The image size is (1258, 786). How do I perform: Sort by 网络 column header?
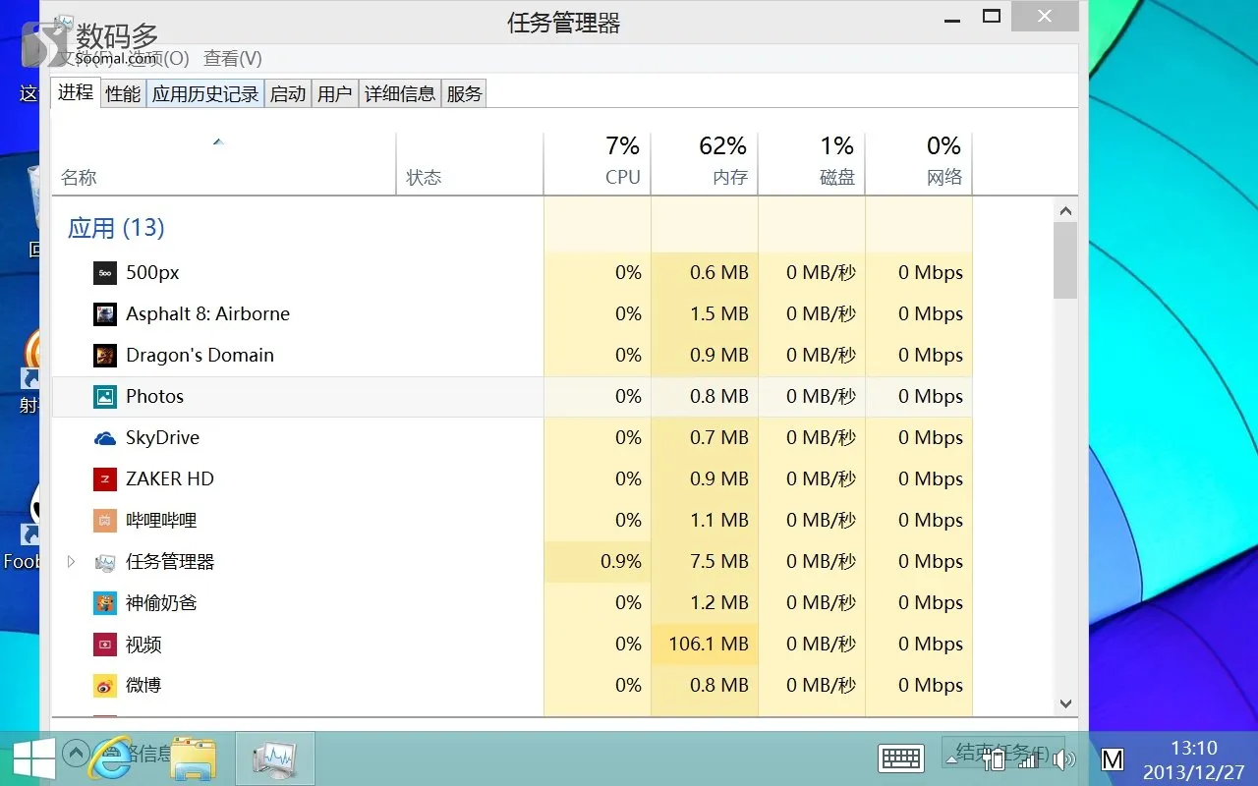(x=919, y=164)
